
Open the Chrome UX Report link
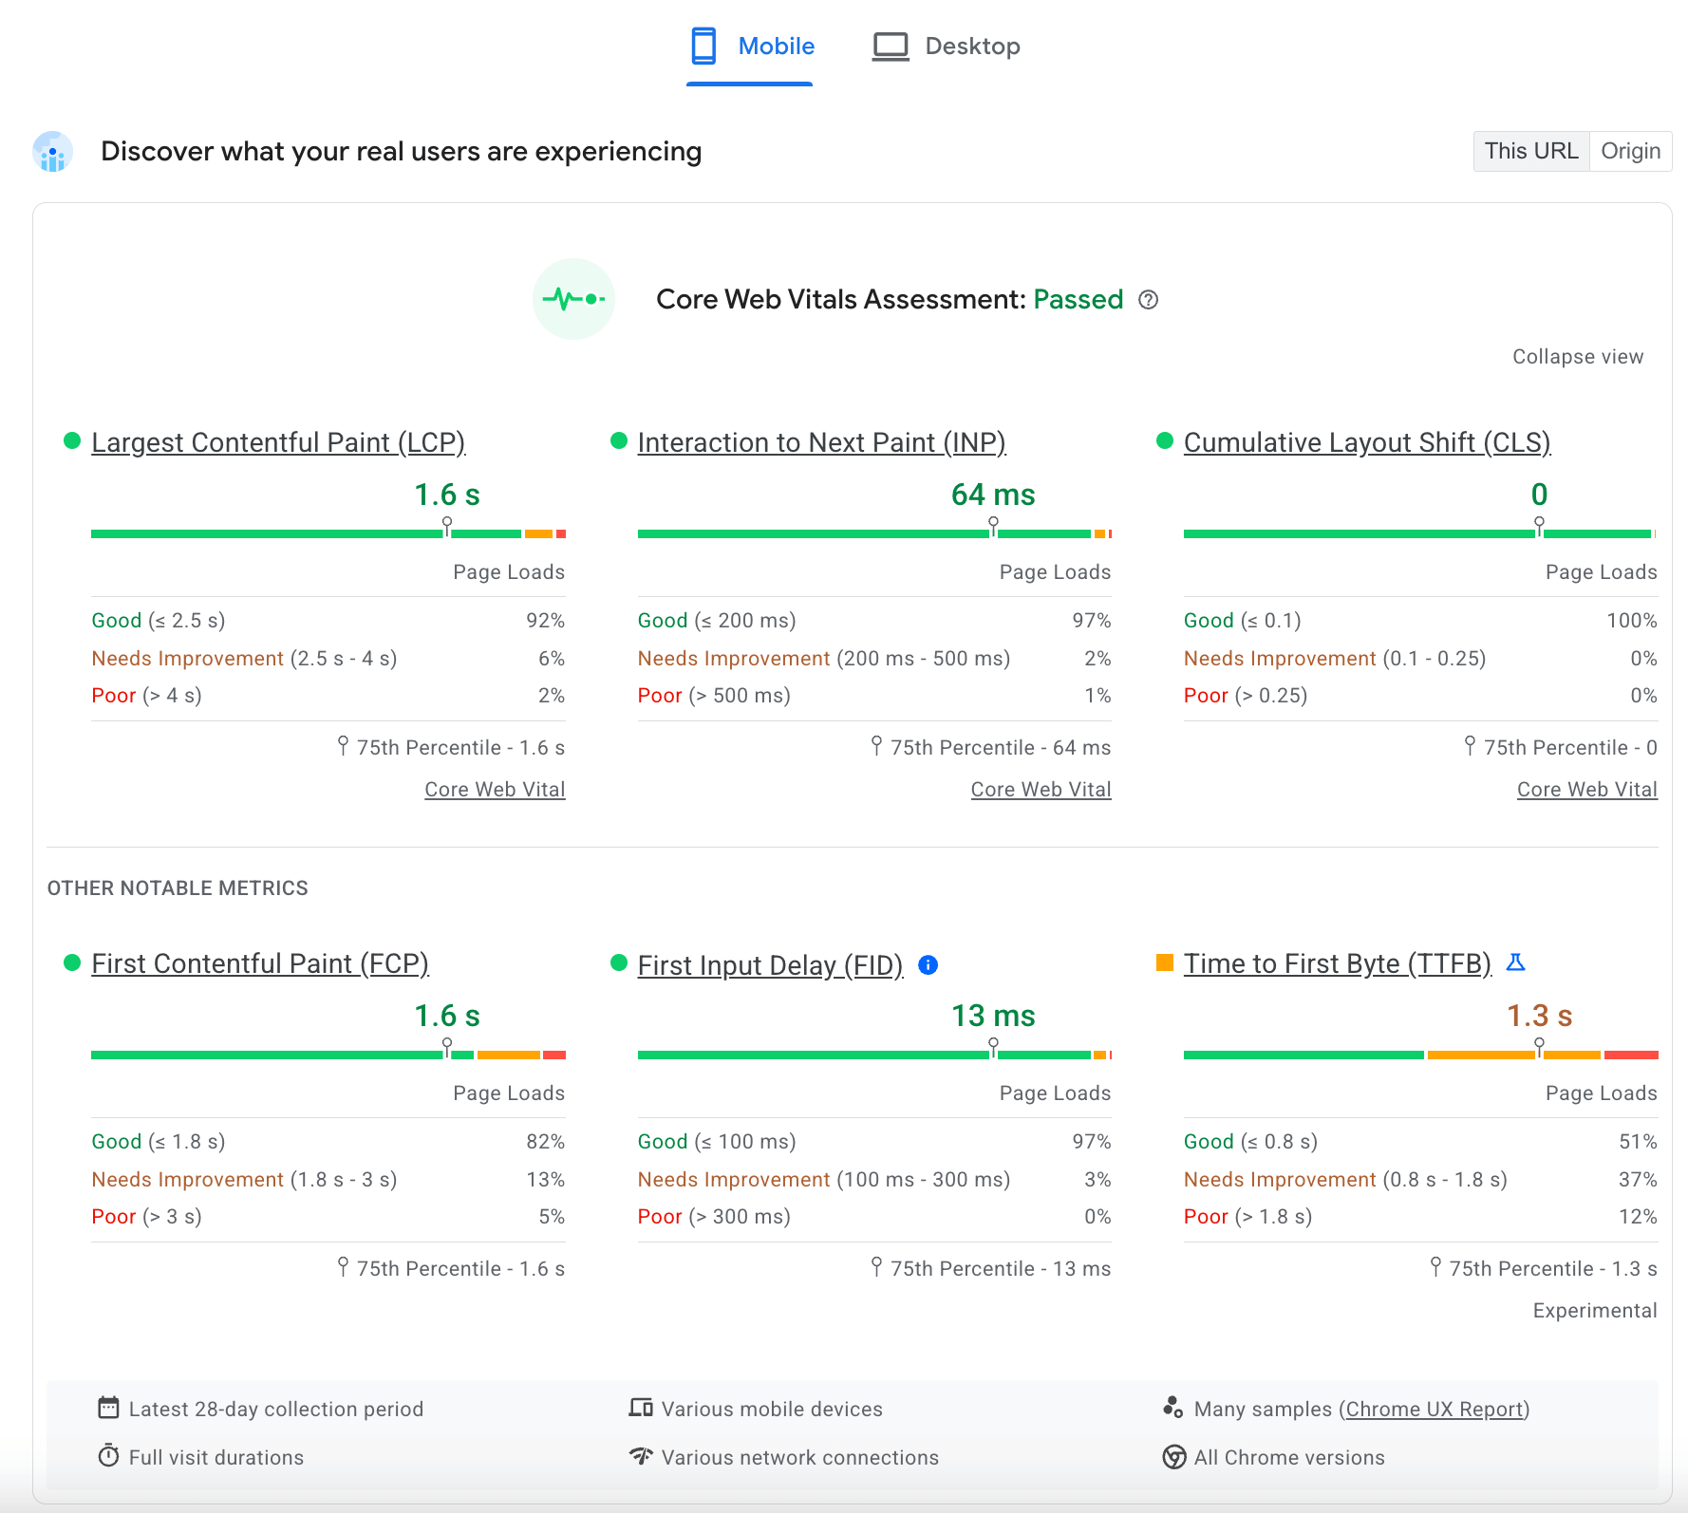coord(1435,1409)
